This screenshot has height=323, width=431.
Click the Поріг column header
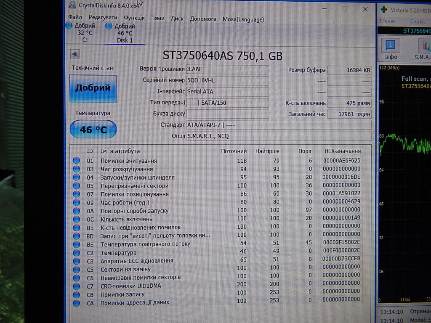[306, 151]
